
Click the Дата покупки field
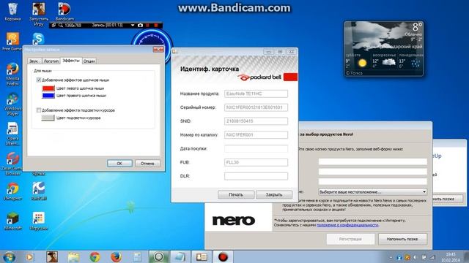tap(256, 148)
